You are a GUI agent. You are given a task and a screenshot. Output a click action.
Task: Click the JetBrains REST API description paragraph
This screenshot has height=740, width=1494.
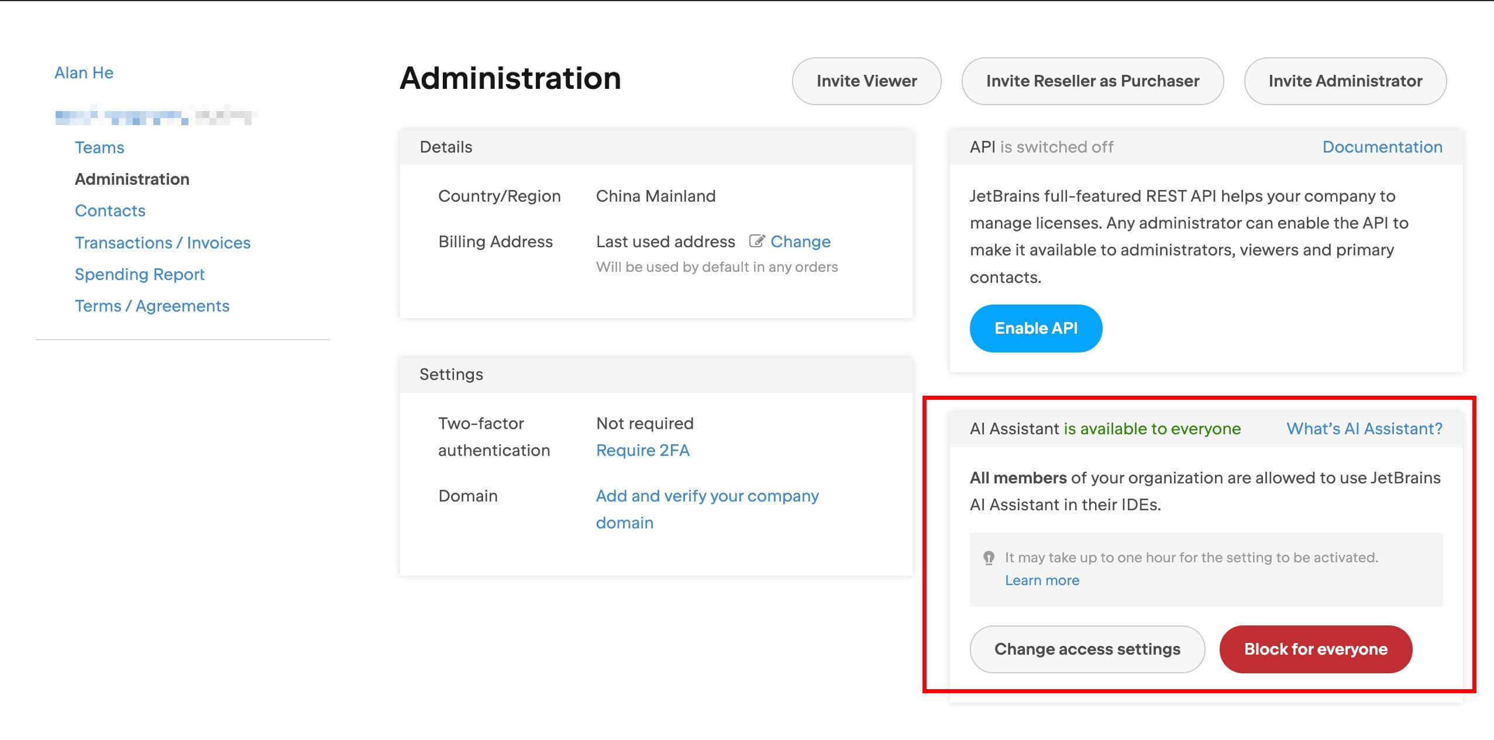click(1189, 236)
